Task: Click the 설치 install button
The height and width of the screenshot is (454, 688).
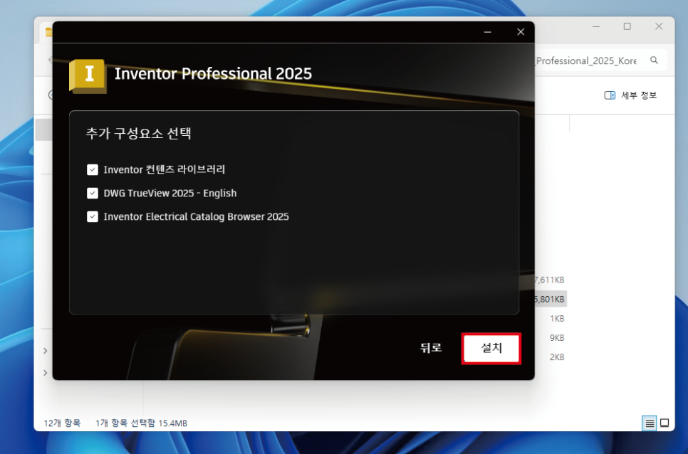Action: (x=491, y=349)
